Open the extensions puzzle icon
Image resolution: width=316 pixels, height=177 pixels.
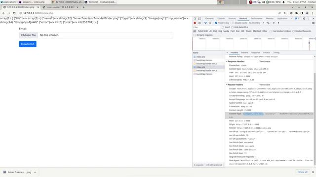point(296,13)
